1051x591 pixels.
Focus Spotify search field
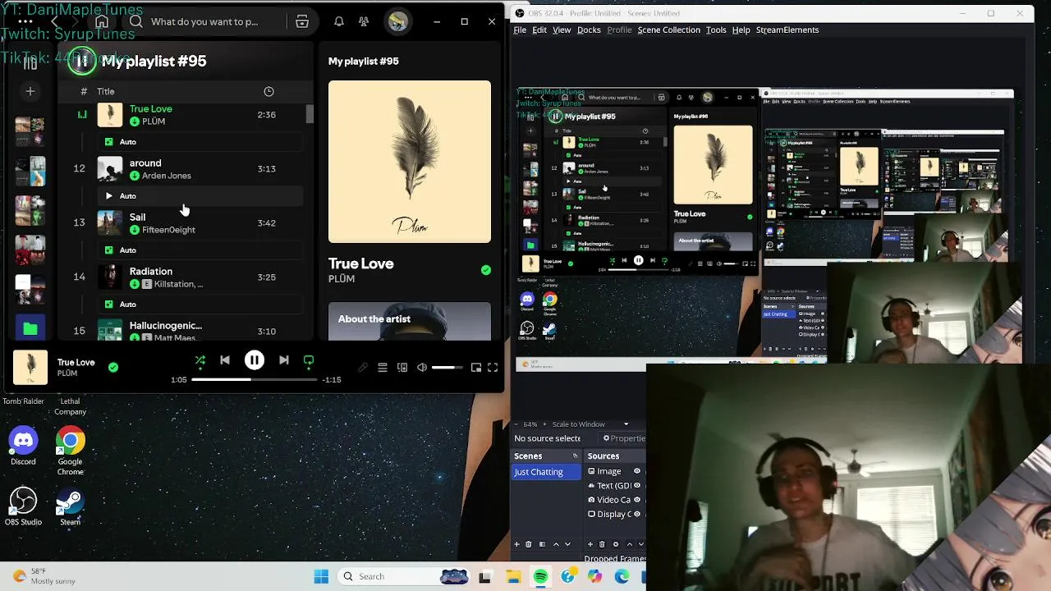205,22
